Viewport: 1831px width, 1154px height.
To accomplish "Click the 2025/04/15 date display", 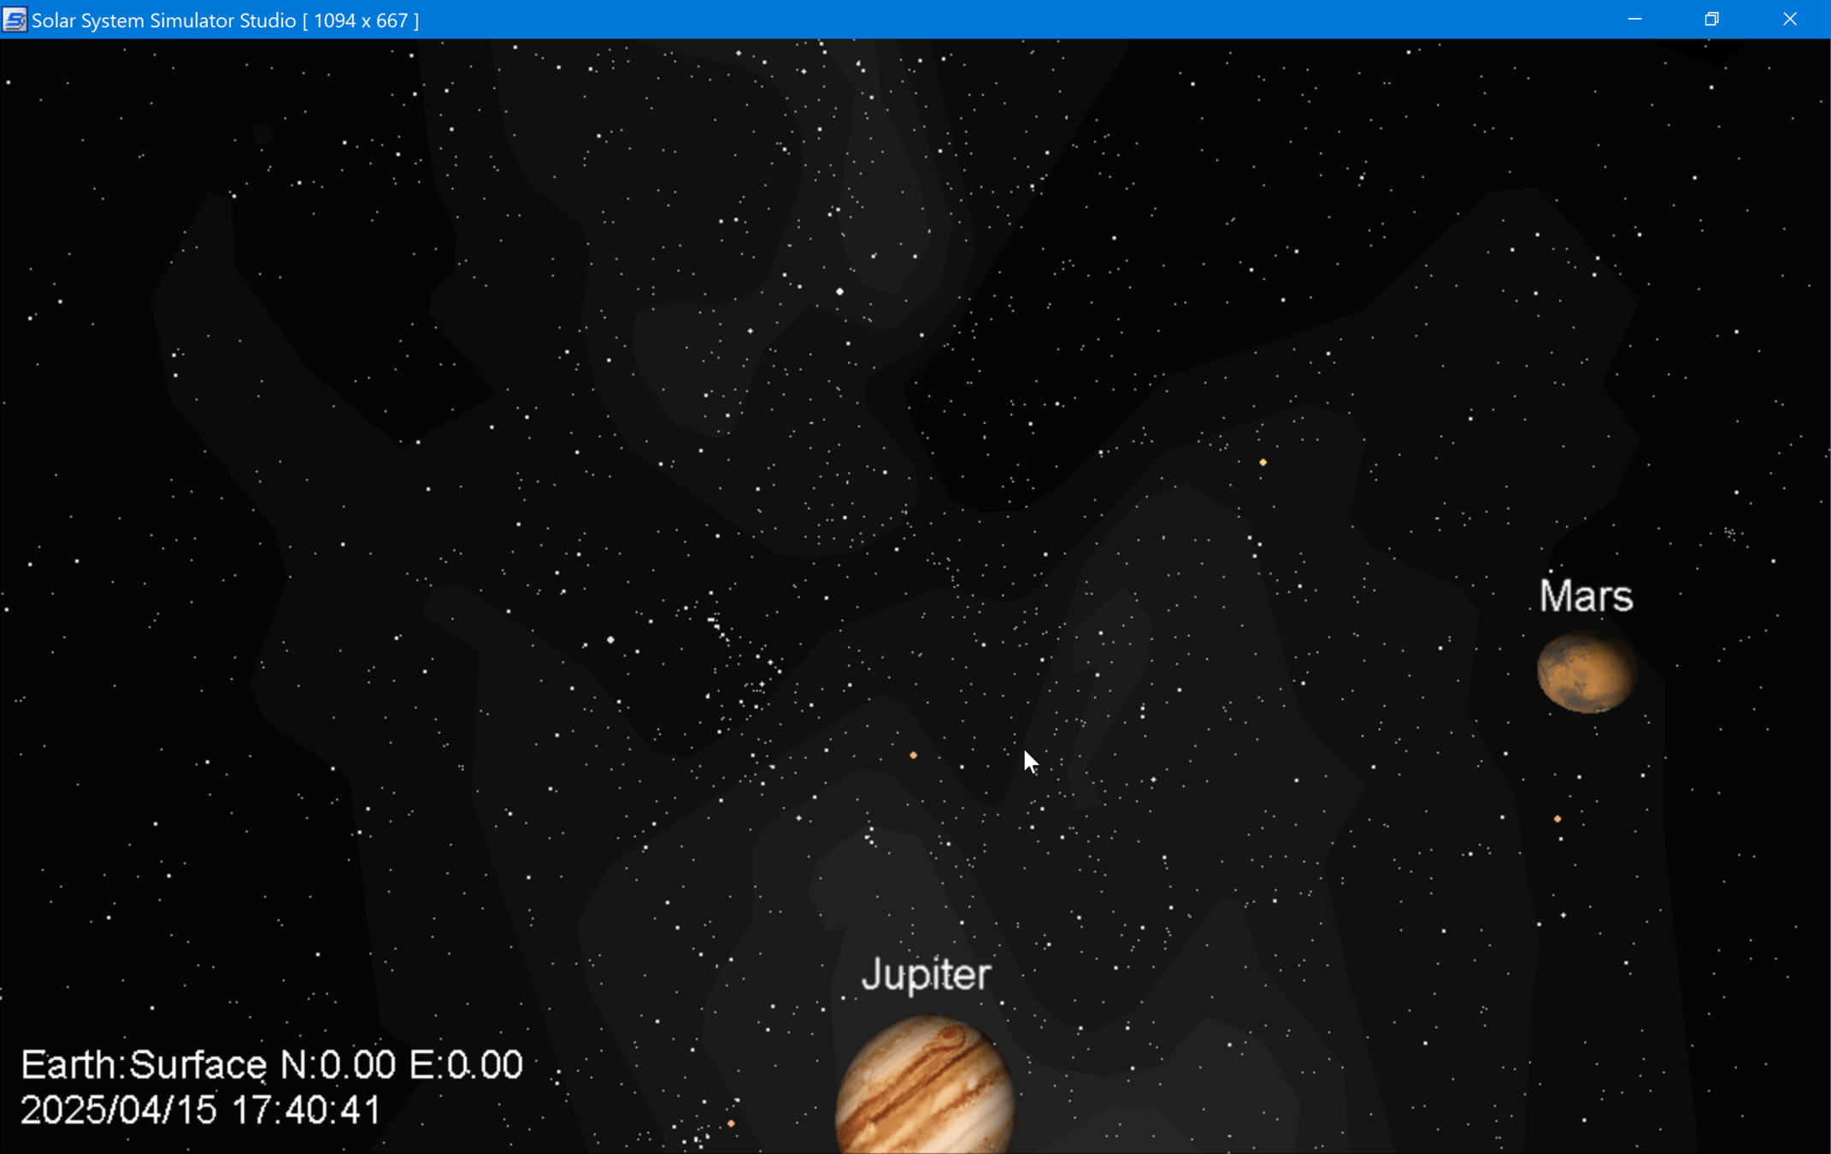I will (x=118, y=1110).
